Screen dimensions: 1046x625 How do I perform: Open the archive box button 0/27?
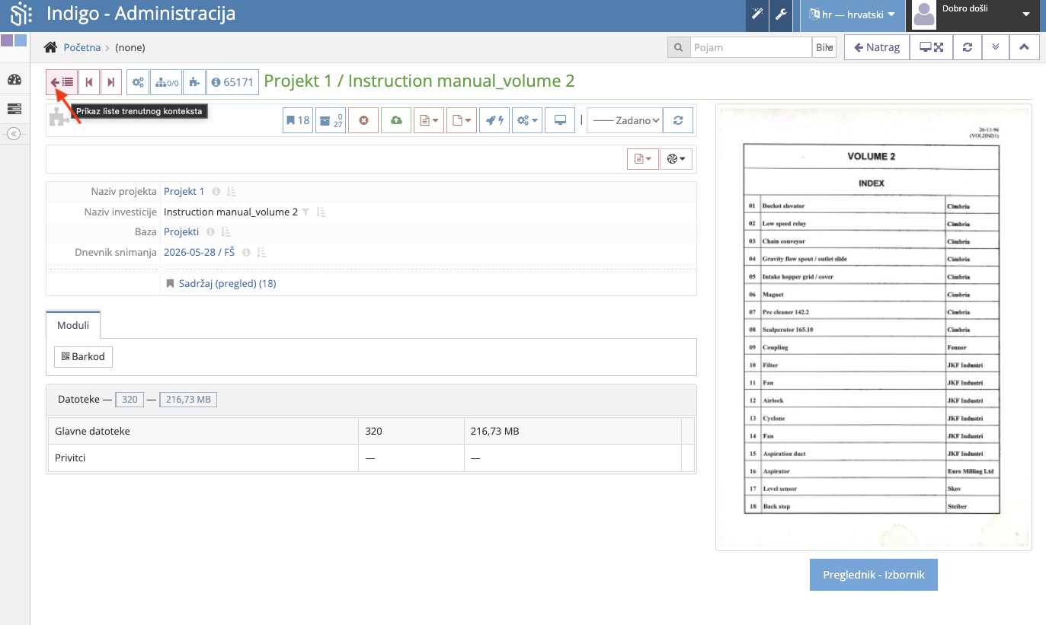(x=331, y=120)
